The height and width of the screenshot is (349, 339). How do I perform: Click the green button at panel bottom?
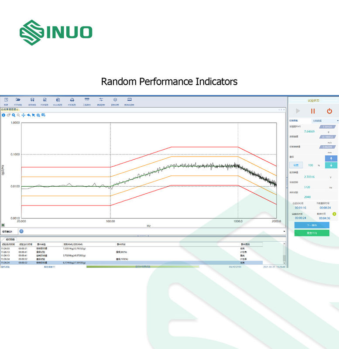pos(312,233)
